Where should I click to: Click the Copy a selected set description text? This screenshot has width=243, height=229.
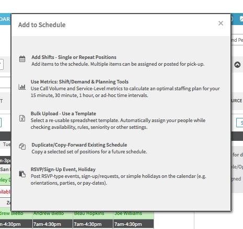[x=89, y=152]
